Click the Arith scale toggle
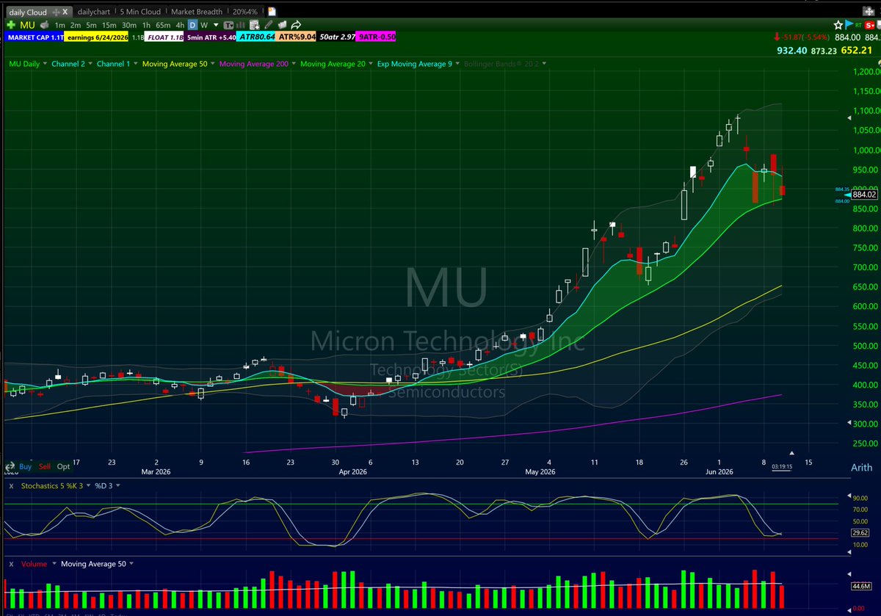Viewport: 881px width, 616px height. pyautogui.click(x=861, y=468)
